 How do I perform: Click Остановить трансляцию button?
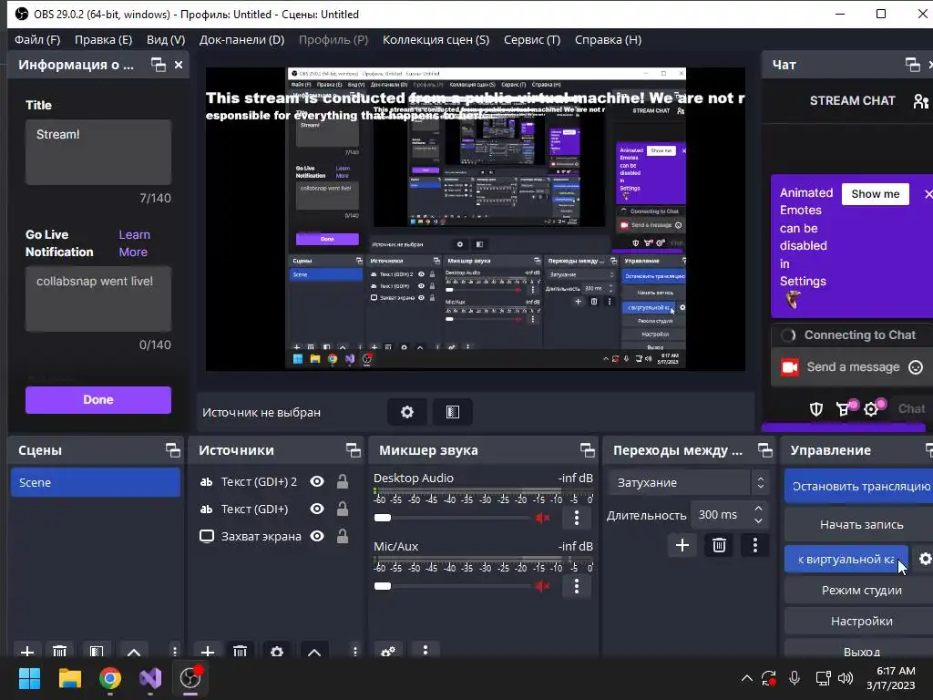point(858,487)
